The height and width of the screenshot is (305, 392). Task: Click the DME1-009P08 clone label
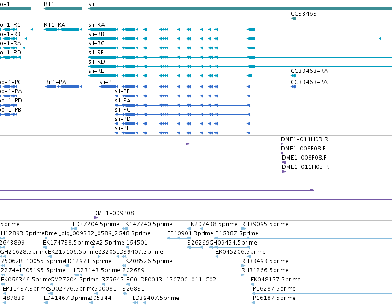click(x=114, y=213)
